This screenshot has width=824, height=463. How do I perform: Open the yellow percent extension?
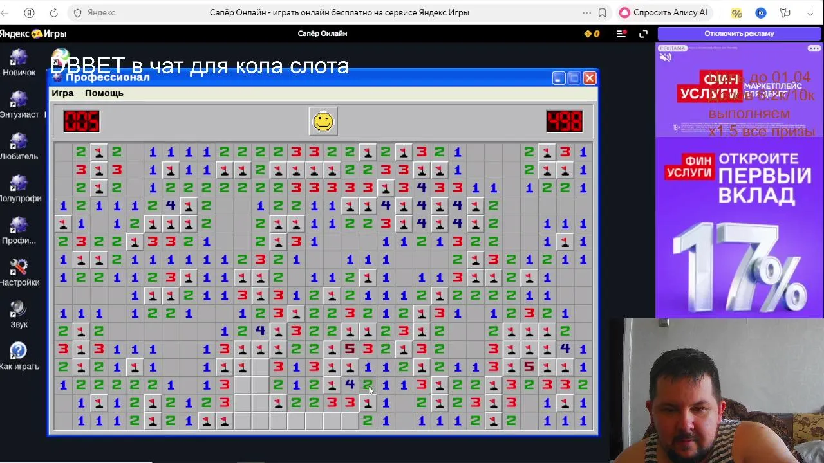coord(736,12)
